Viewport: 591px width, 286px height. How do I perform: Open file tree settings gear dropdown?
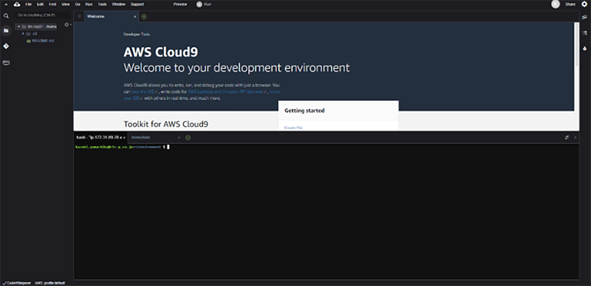67,25
